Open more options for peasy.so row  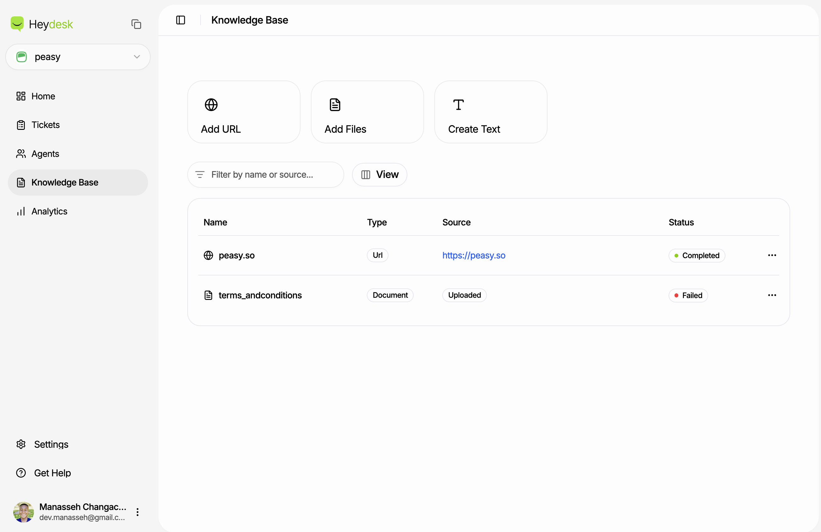click(772, 255)
